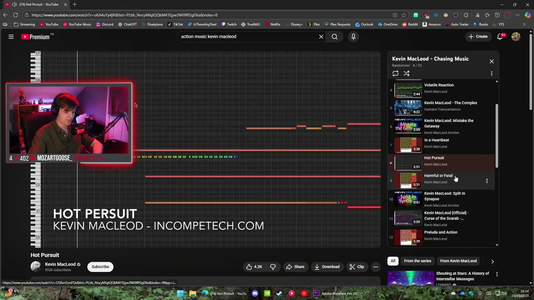534x300 pixels.
Task: Open Steam from the taskbar
Action: [280, 293]
